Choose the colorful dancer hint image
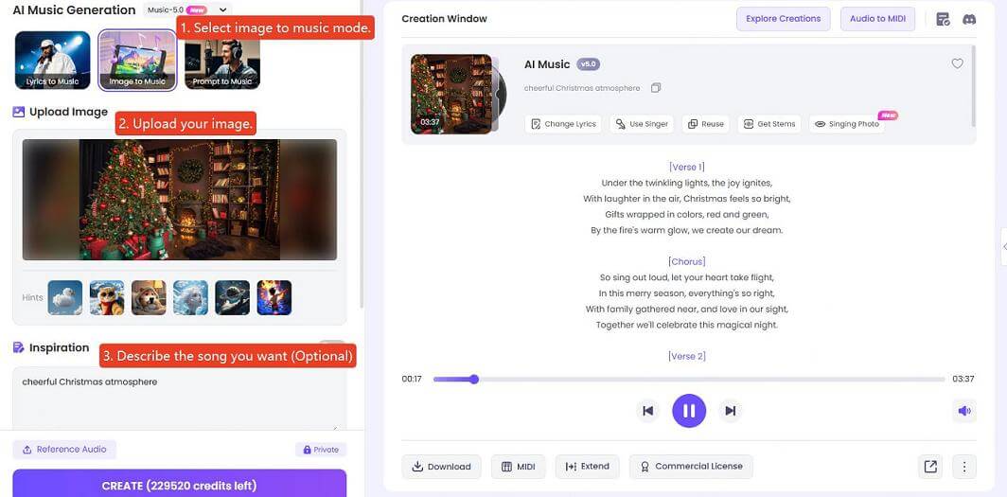 274,297
